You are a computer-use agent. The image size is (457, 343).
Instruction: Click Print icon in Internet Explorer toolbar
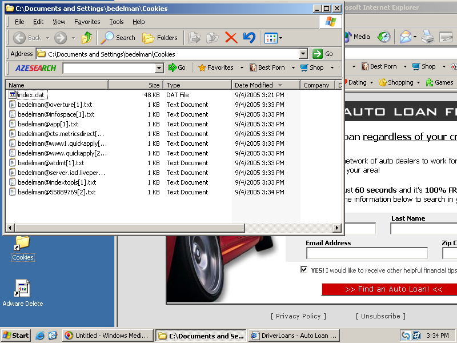click(x=427, y=37)
